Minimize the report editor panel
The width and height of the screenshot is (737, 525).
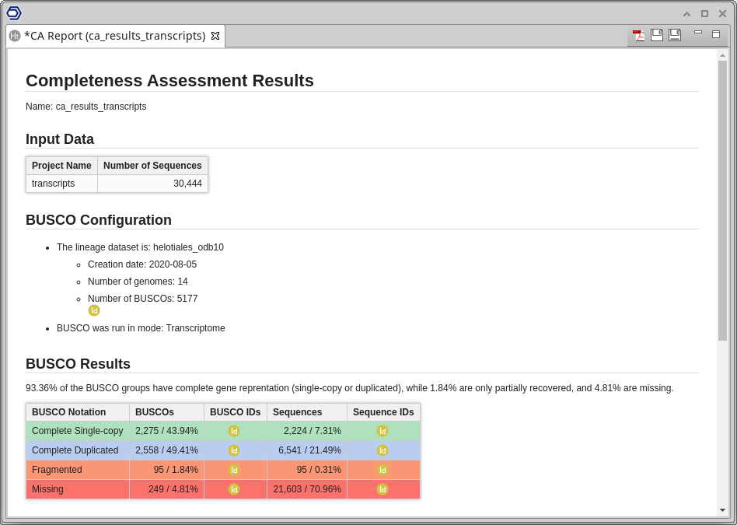698,33
